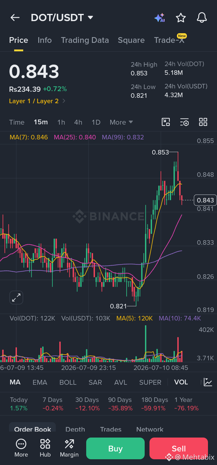Expand the More timeframes dropdown
217x465 pixels.
click(x=121, y=122)
